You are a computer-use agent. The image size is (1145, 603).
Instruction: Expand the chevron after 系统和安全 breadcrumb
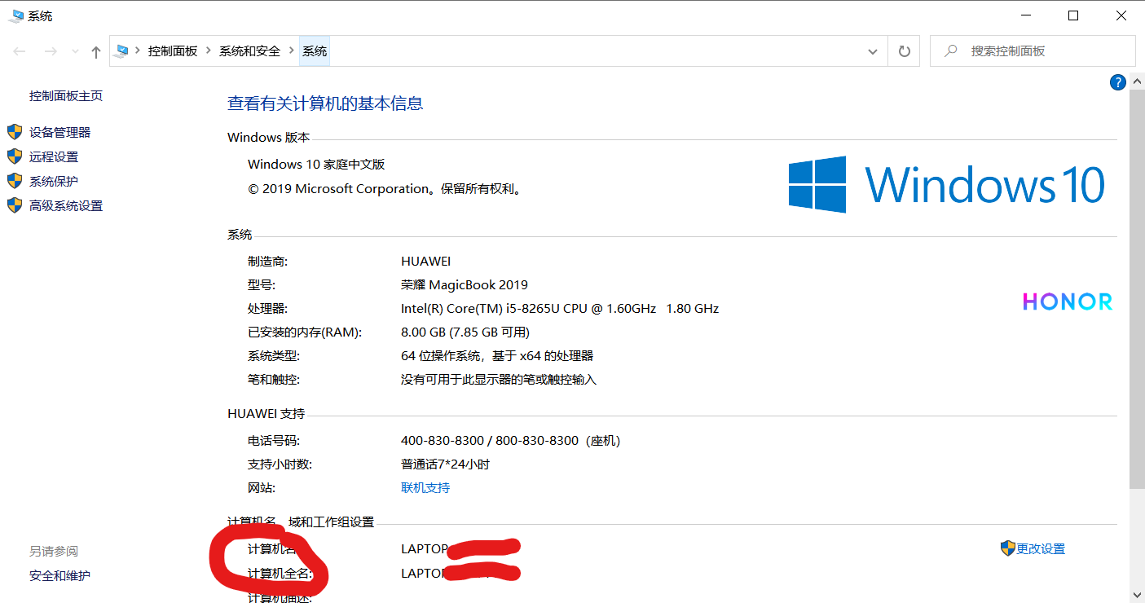(x=292, y=51)
